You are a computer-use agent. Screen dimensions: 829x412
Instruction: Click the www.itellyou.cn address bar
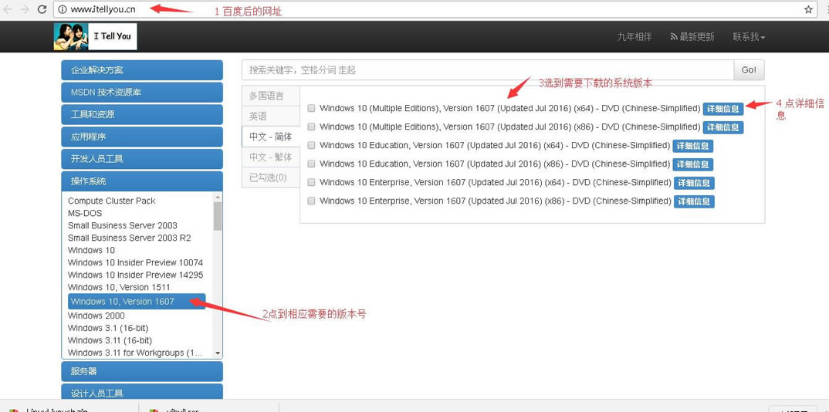pyautogui.click(x=434, y=9)
